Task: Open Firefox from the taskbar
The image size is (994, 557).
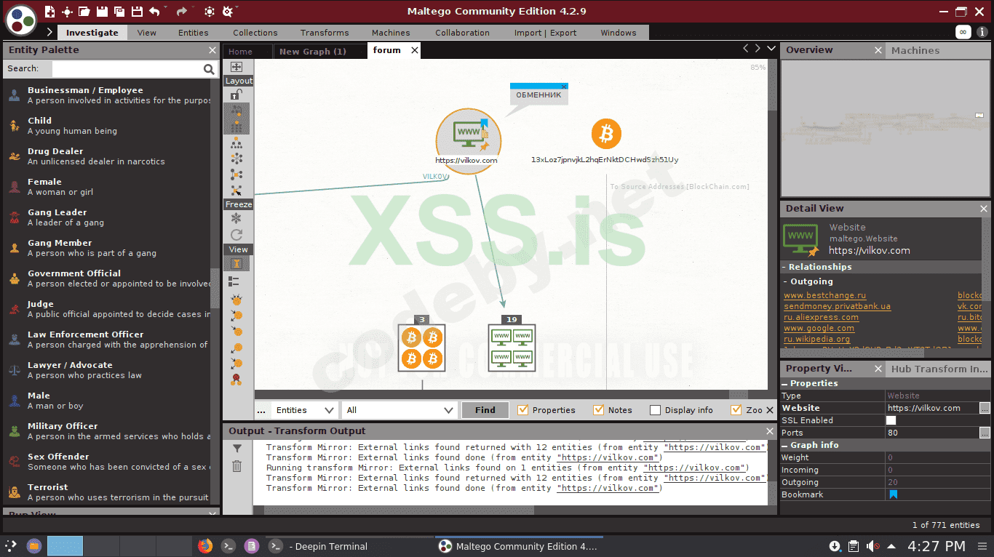Action: click(x=205, y=546)
